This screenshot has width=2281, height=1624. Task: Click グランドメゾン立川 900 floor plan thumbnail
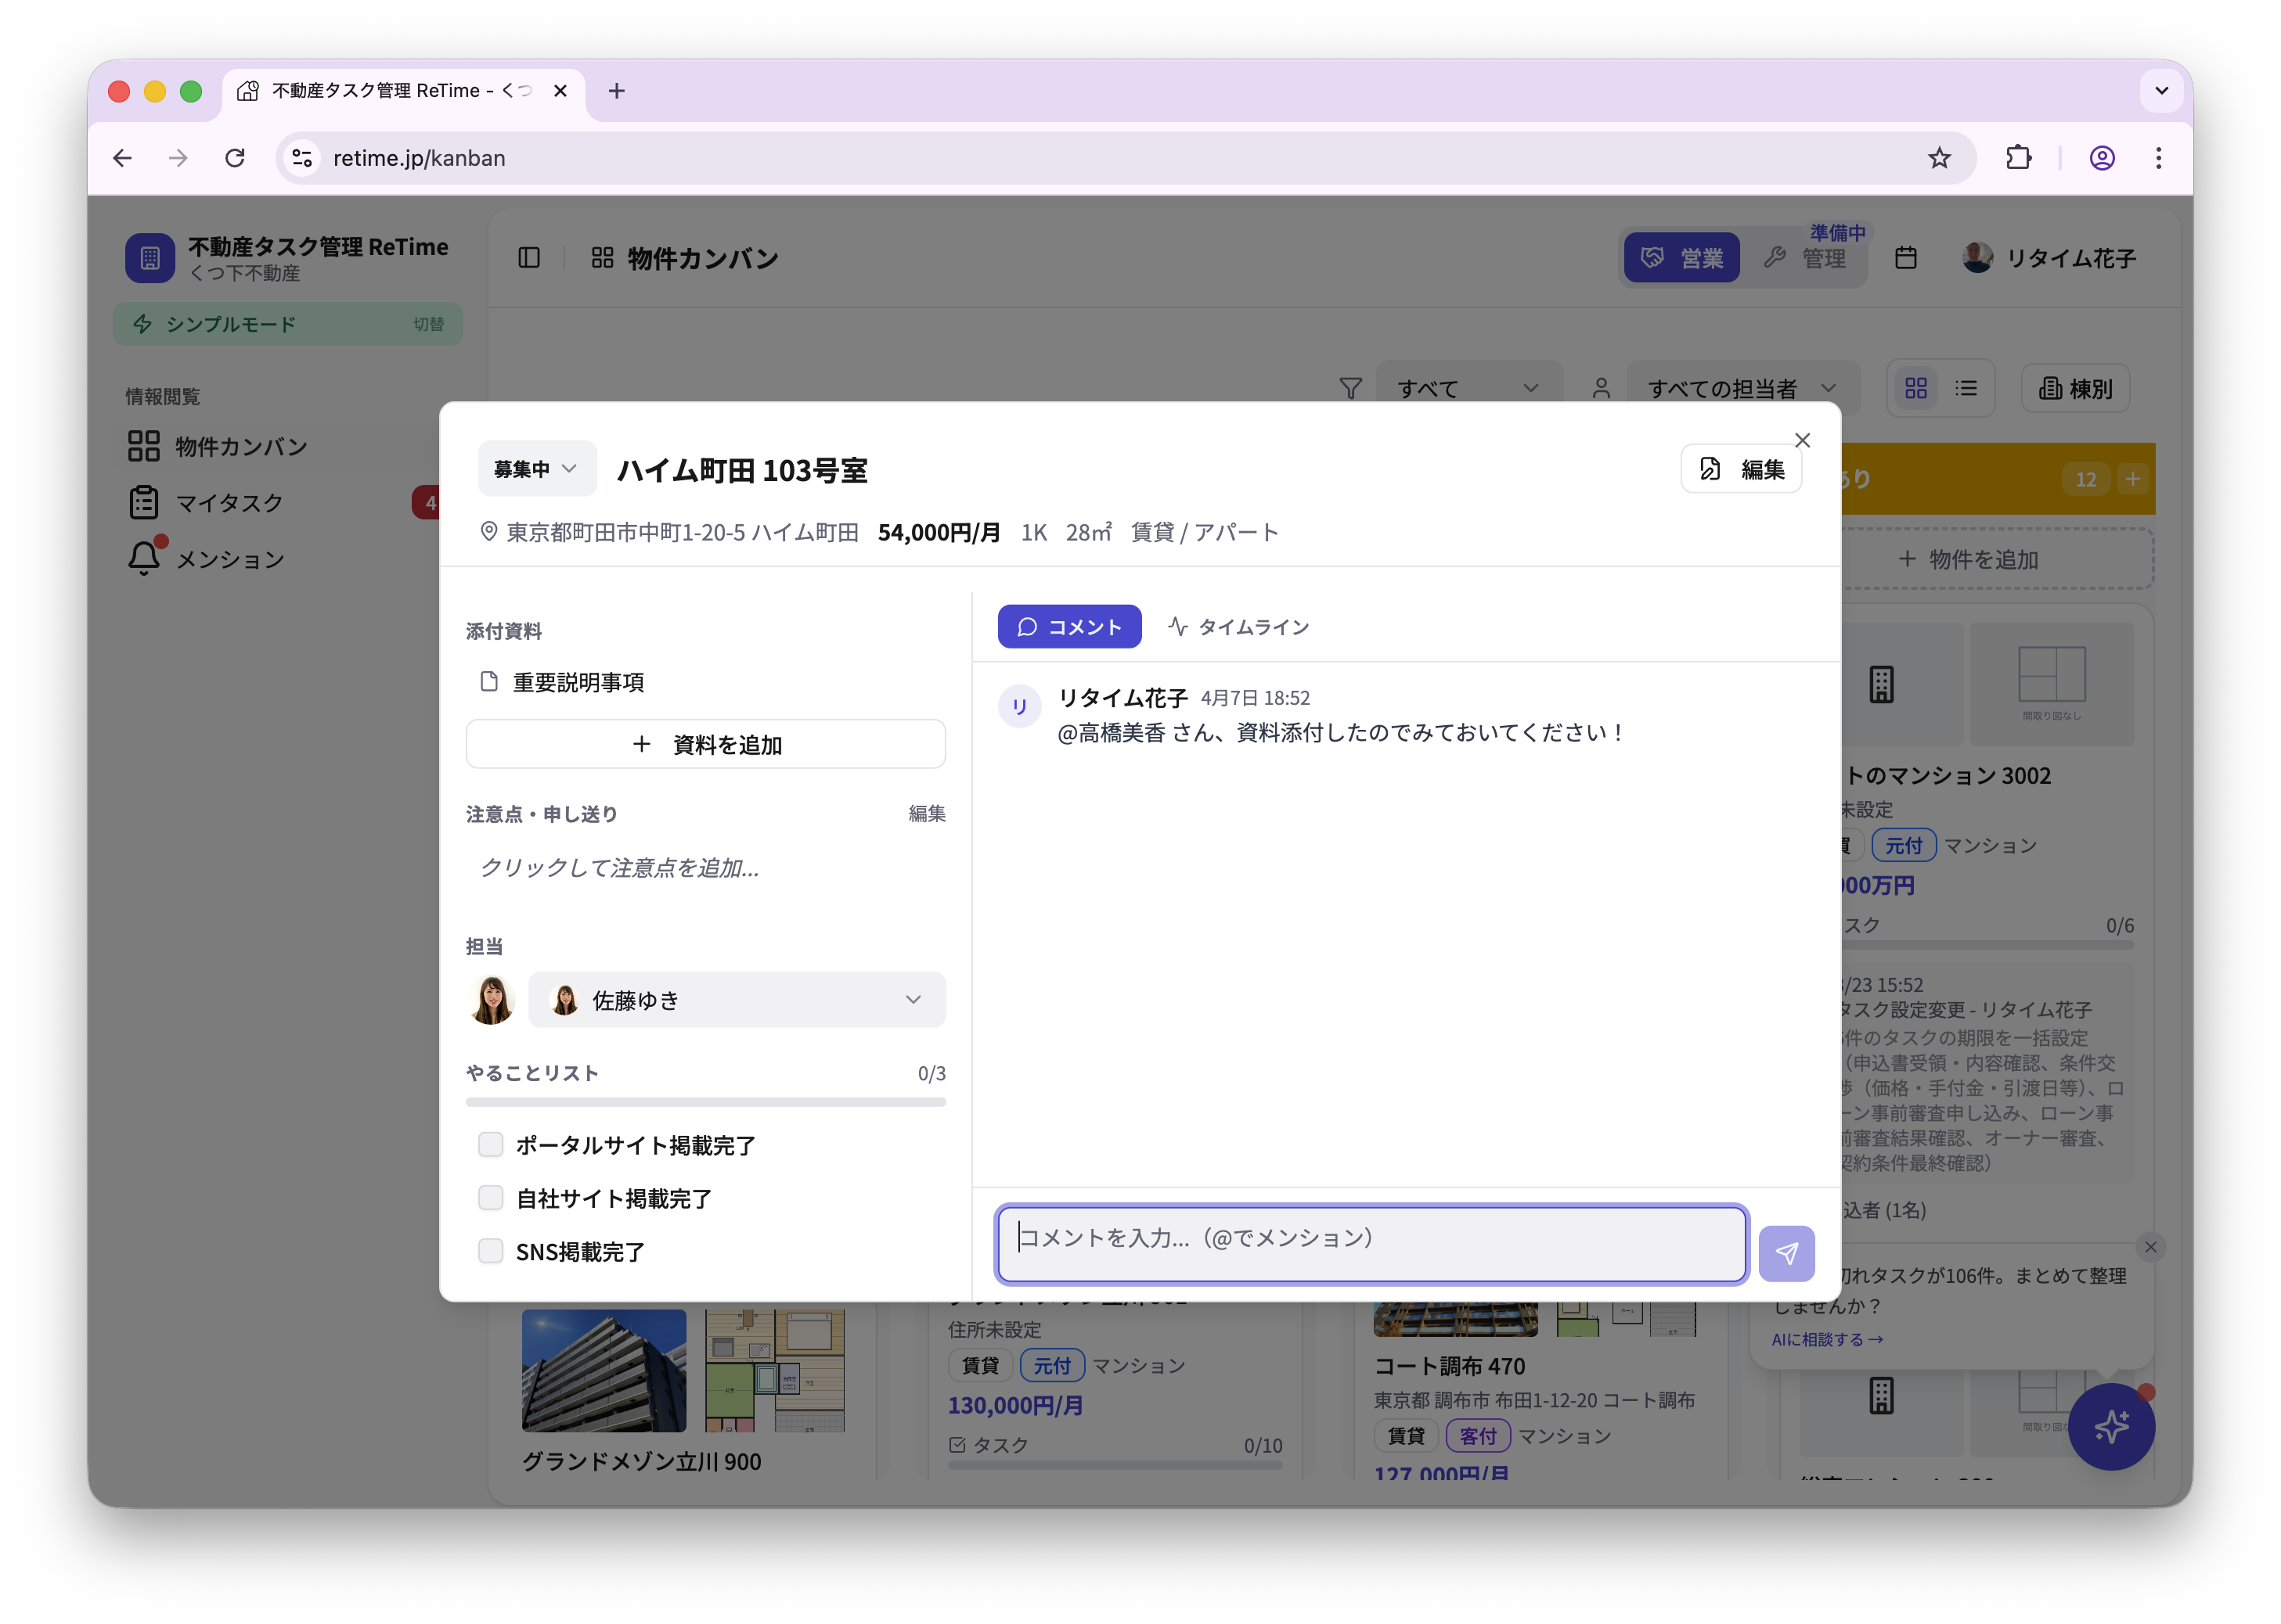[774, 1370]
